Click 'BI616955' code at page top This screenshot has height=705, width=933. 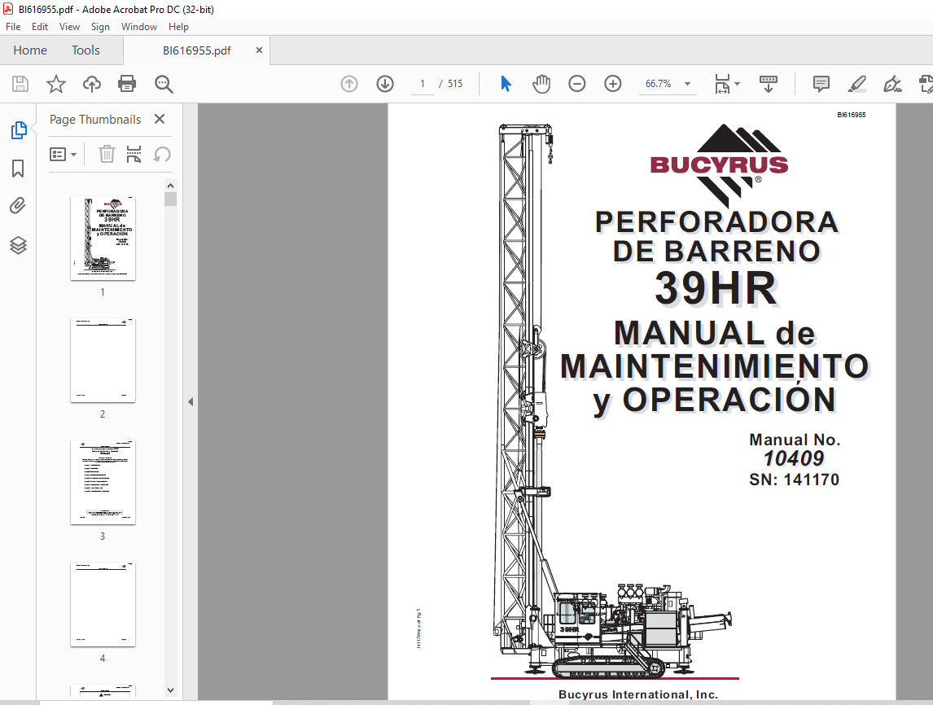(x=852, y=115)
